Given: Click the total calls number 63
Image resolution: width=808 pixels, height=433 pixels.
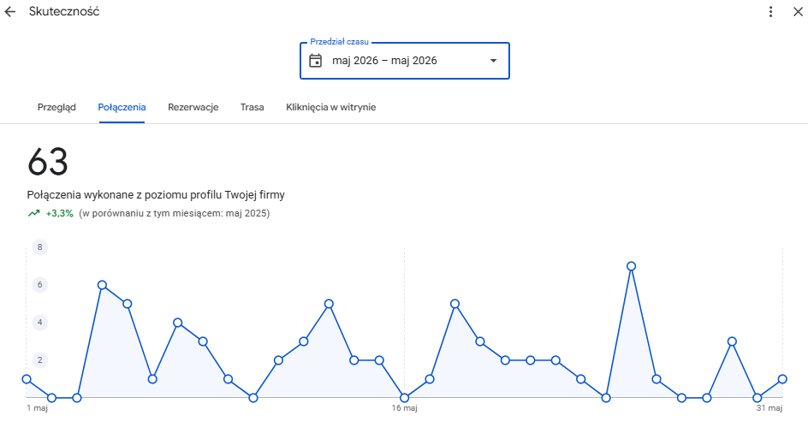Looking at the screenshot, I should point(47,162).
